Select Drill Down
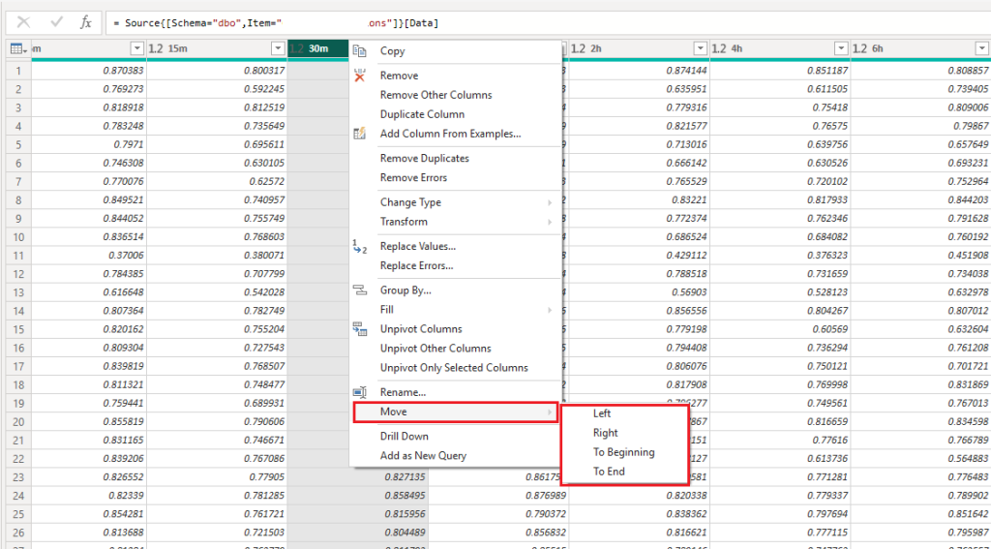This screenshot has width=991, height=549. click(x=404, y=437)
